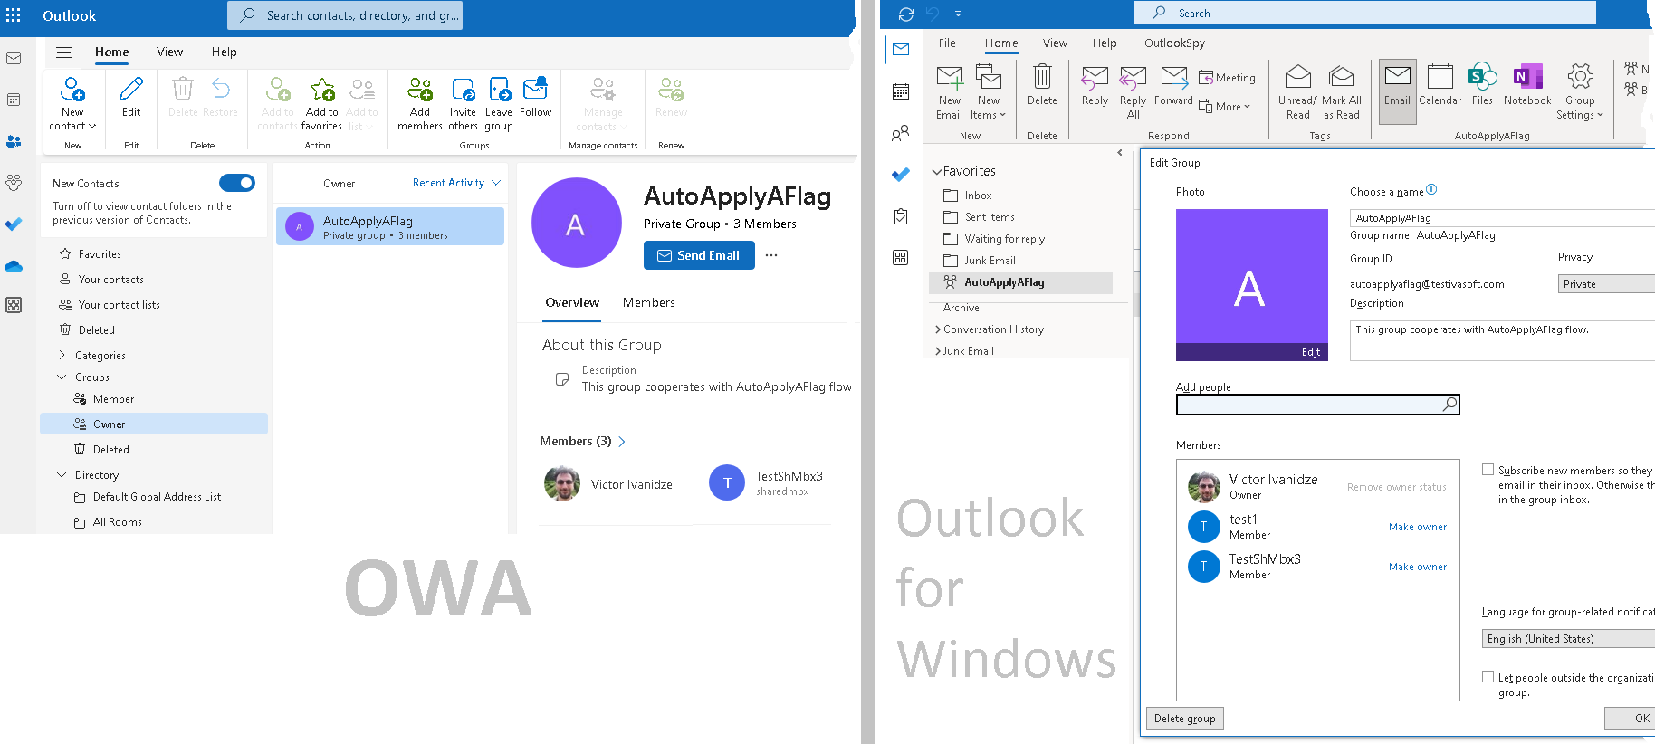Expand Categories in OWA folder tree
This screenshot has height=744, width=1655.
62,356
